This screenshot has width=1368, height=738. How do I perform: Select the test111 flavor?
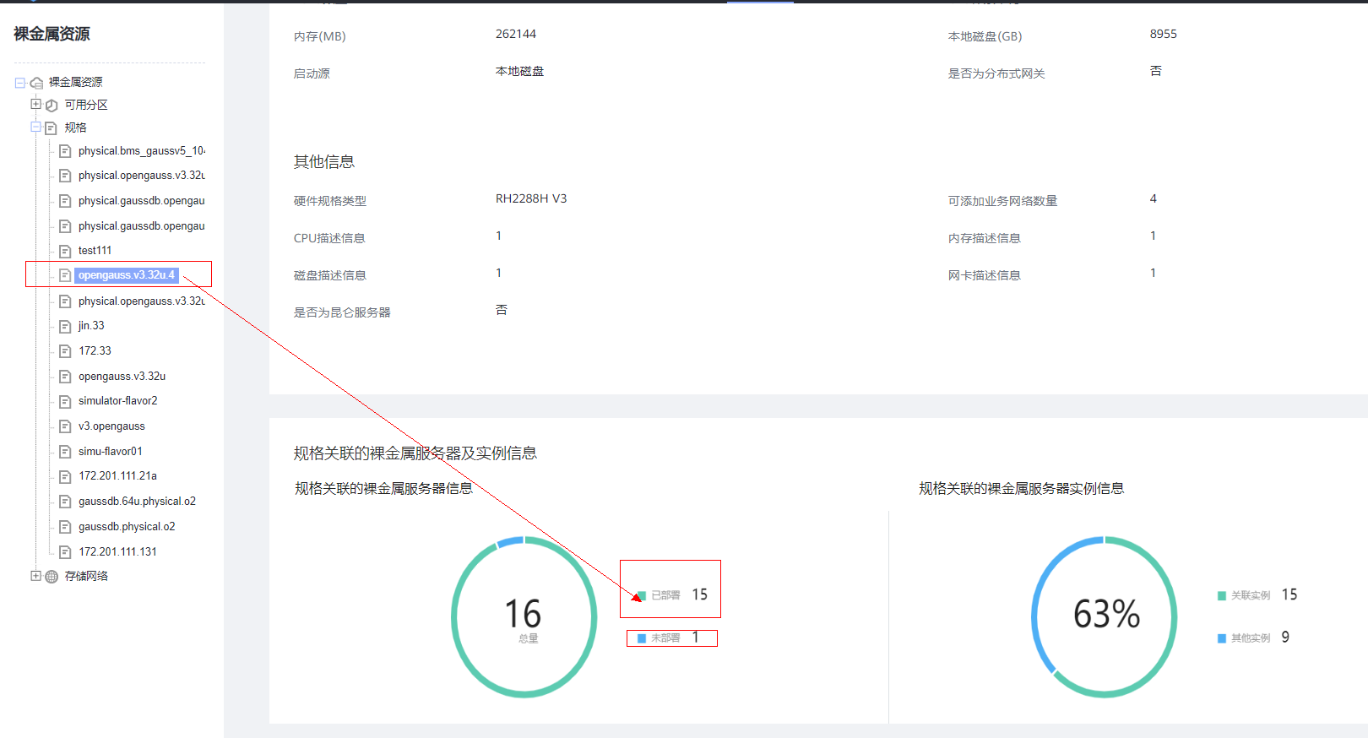click(x=95, y=251)
